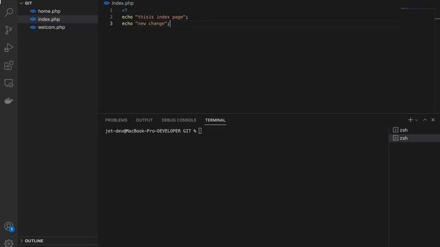
Task: Open the Search view in activity bar
Action: point(9,12)
